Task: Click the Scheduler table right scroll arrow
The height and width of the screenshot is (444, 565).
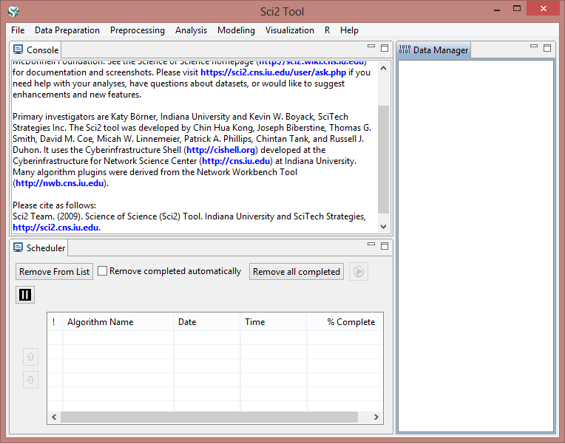Action: (376, 417)
